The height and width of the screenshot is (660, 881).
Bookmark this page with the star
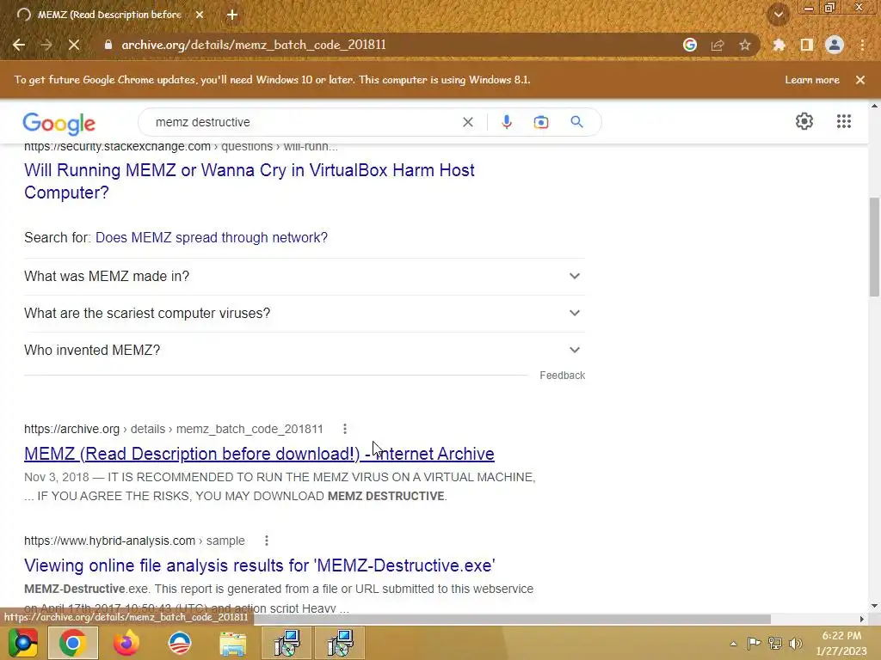tap(745, 45)
